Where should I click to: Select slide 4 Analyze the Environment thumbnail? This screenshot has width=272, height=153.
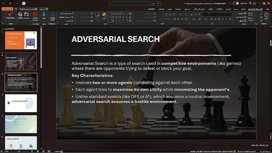click(21, 103)
